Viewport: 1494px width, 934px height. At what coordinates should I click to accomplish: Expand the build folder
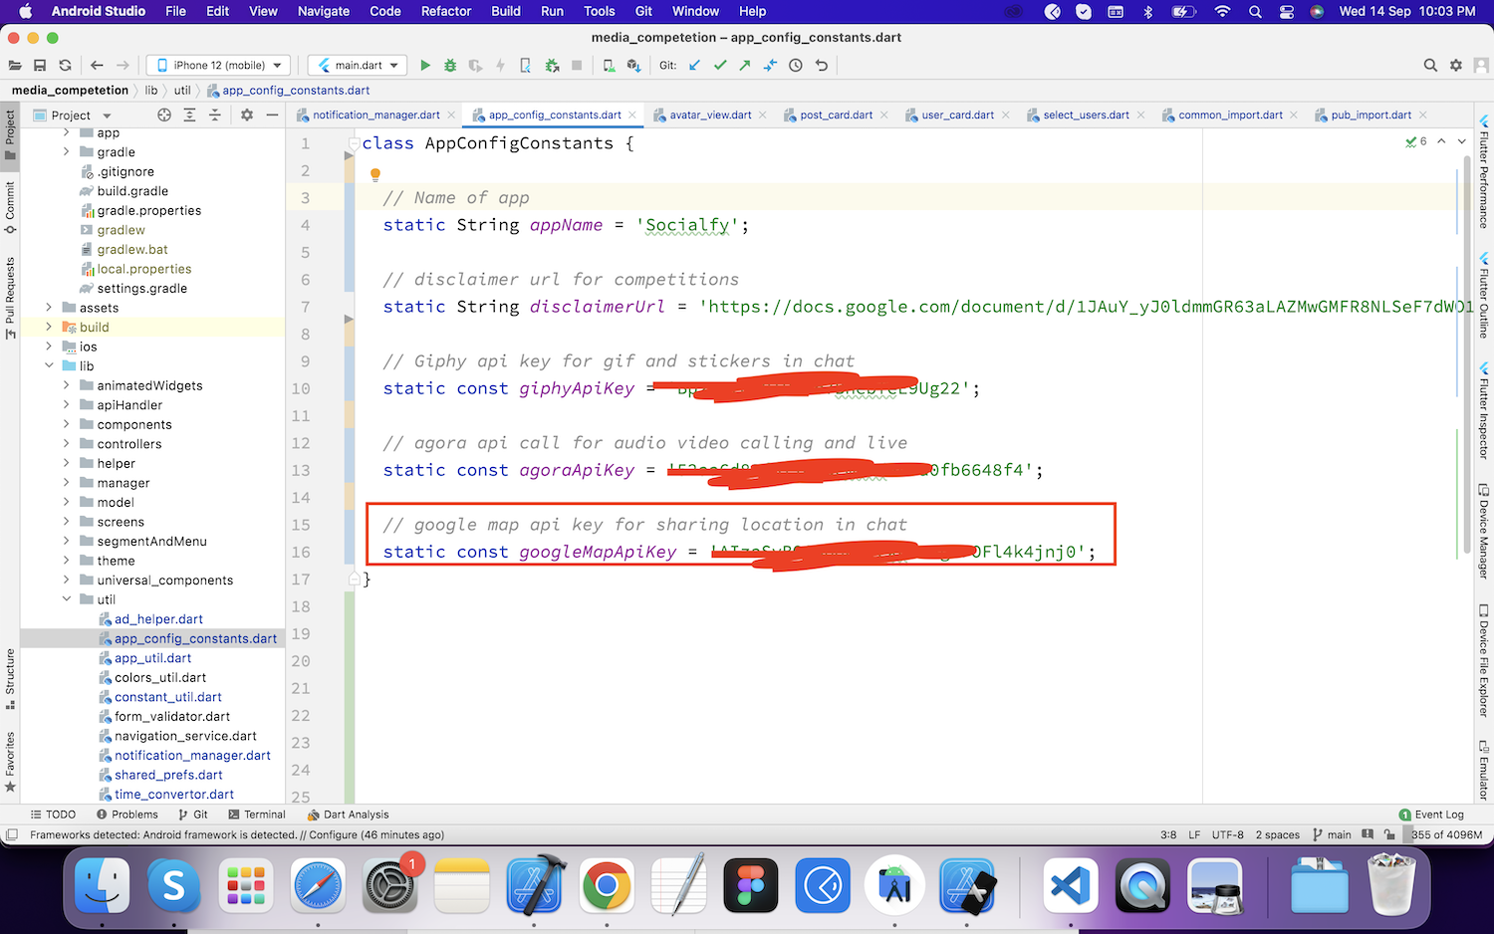(49, 328)
